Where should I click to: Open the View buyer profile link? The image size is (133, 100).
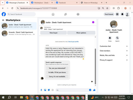click(x=73, y=42)
